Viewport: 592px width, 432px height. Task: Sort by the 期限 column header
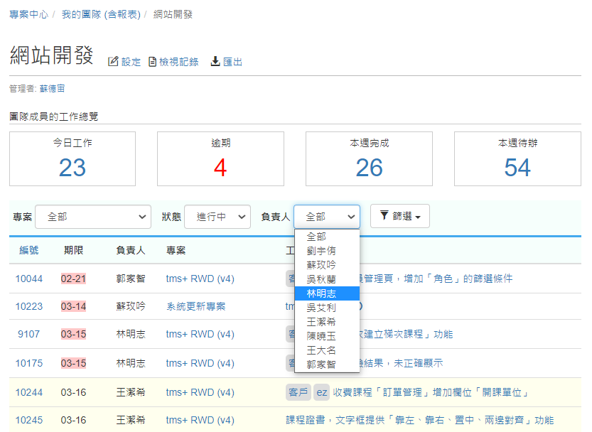coord(73,250)
